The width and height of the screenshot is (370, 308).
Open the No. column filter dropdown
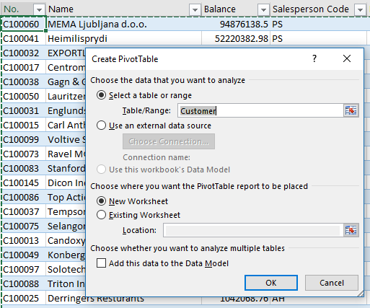[39, 9]
